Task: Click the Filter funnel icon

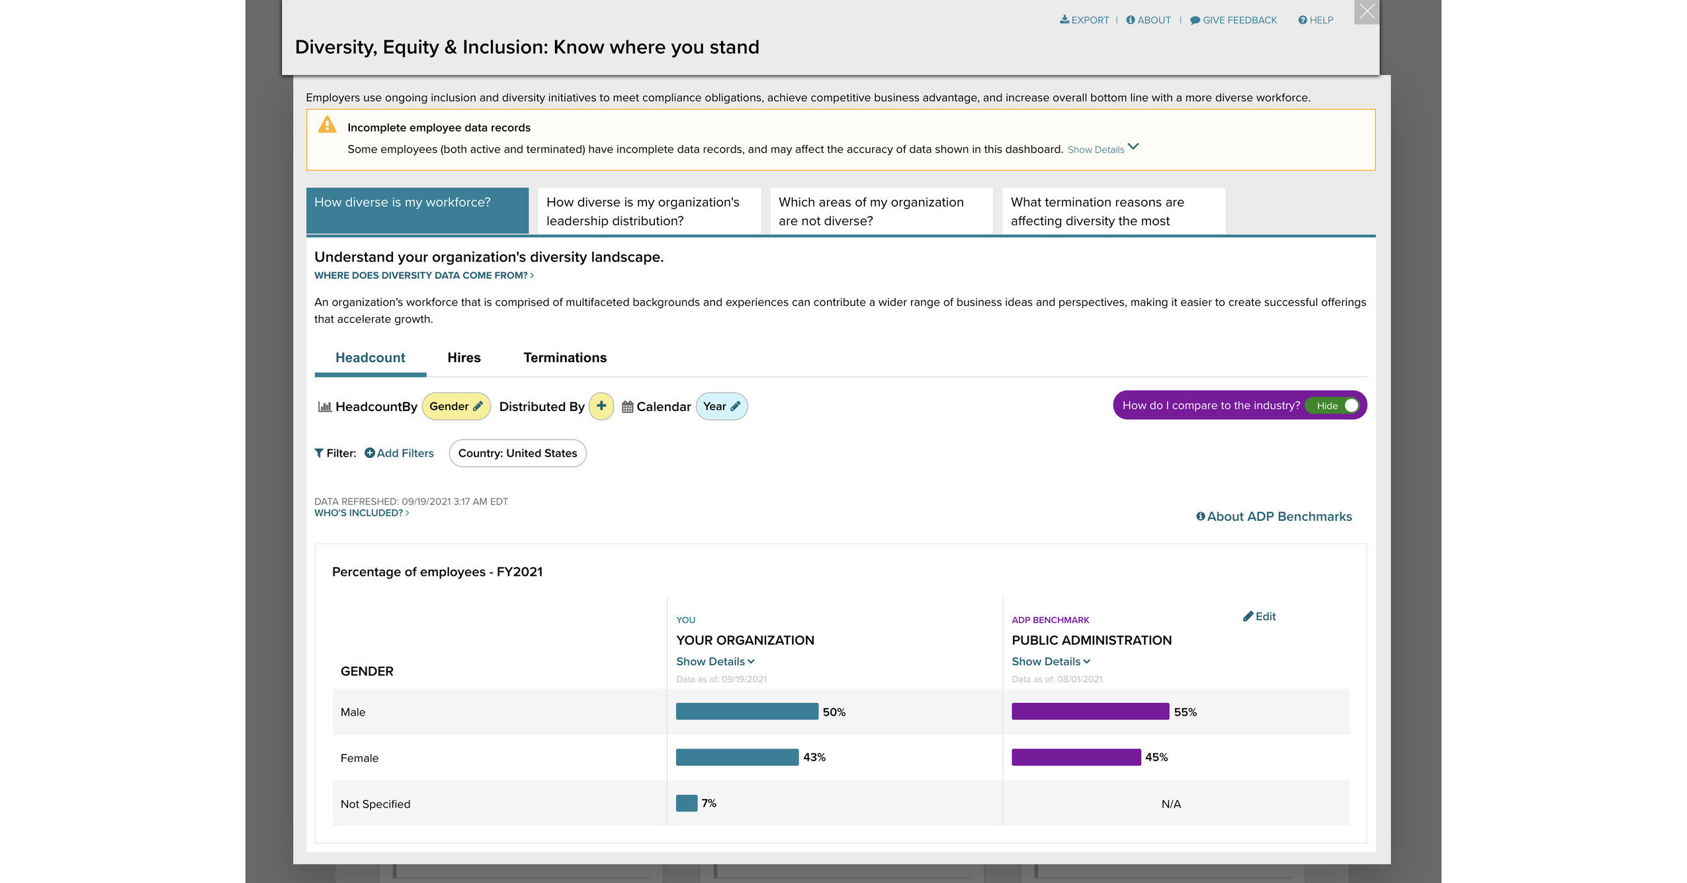Action: (x=319, y=453)
